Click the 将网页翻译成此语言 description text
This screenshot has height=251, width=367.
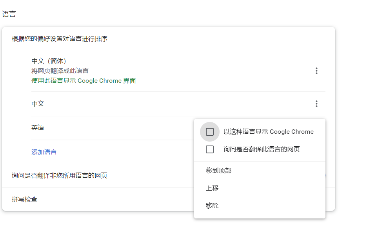[60, 71]
